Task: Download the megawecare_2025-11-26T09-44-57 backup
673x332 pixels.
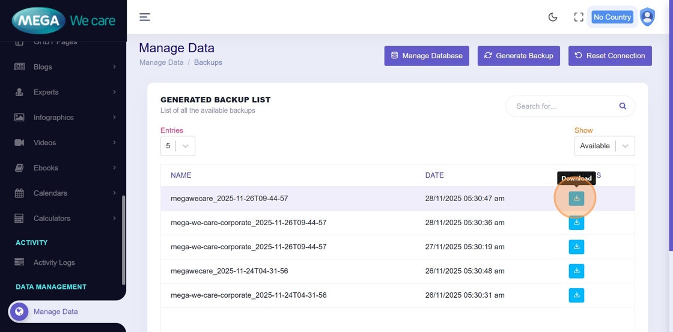Action: click(x=576, y=198)
